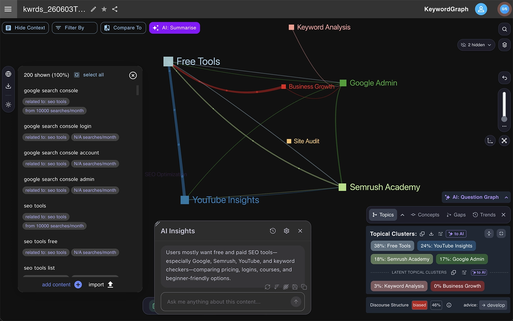Viewport: 513px width, 321px height.
Task: Collapse chevron next to Topics tab
Action: click(403, 215)
